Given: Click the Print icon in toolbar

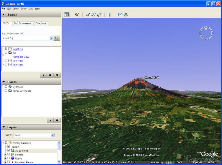Looking at the screenshot, I should pyautogui.click(x=126, y=15).
